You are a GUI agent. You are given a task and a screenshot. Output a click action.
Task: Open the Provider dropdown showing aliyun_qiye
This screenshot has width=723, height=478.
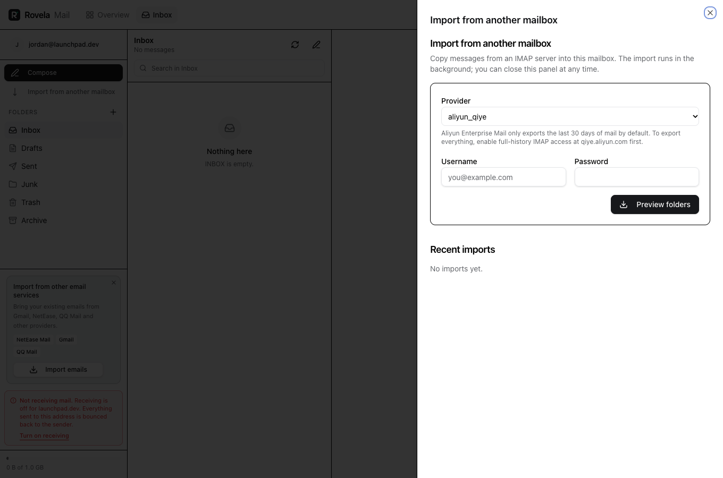(570, 116)
